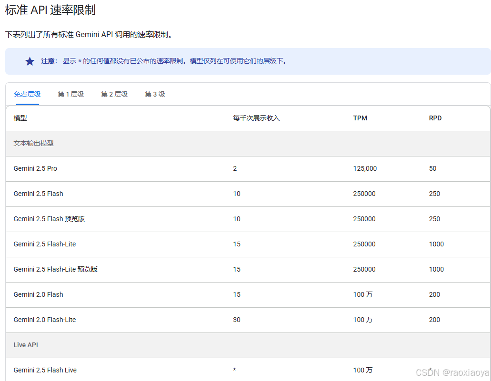
Task: Click the 文本输出模型 section row
Action: pyautogui.click(x=248, y=144)
